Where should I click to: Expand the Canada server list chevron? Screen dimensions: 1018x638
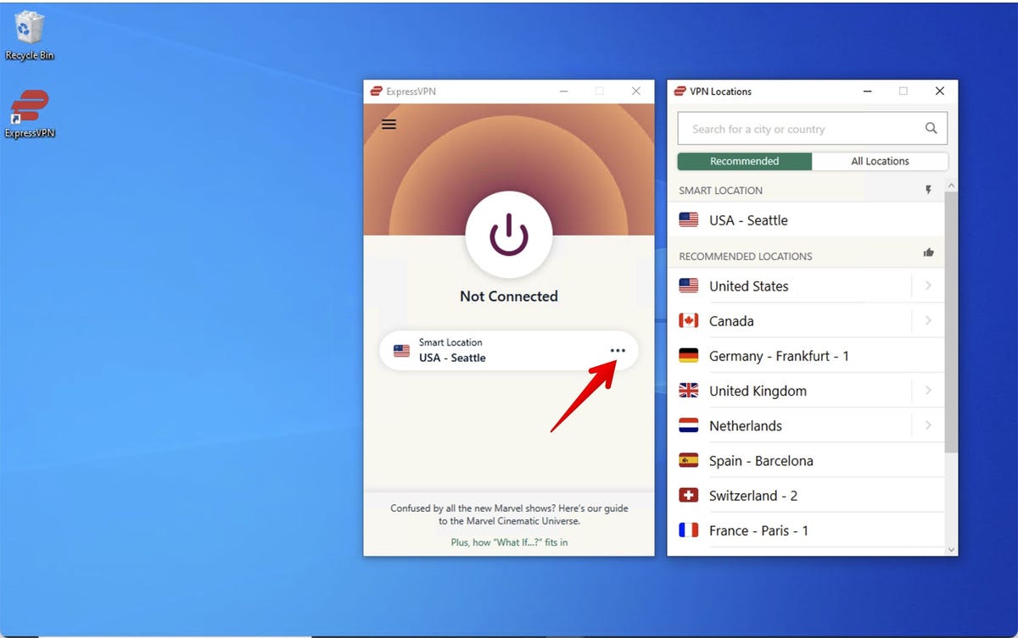point(928,321)
